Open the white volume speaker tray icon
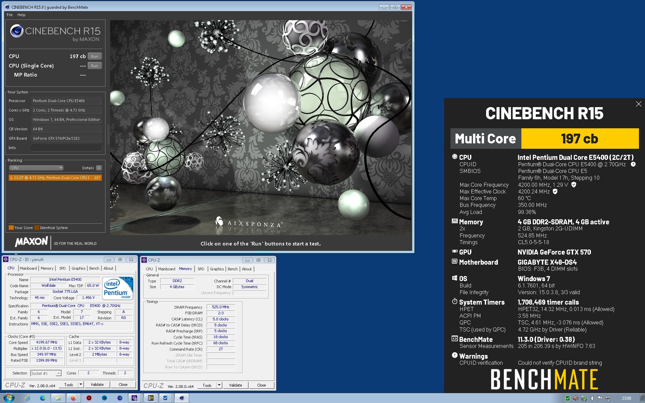This screenshot has height=403, width=645. coord(592,398)
